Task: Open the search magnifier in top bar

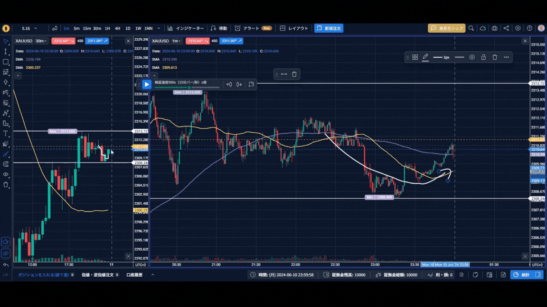Action: (x=471, y=28)
